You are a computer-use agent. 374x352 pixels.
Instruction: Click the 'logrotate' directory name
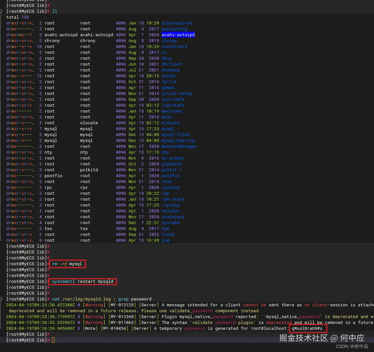click(x=173, y=105)
